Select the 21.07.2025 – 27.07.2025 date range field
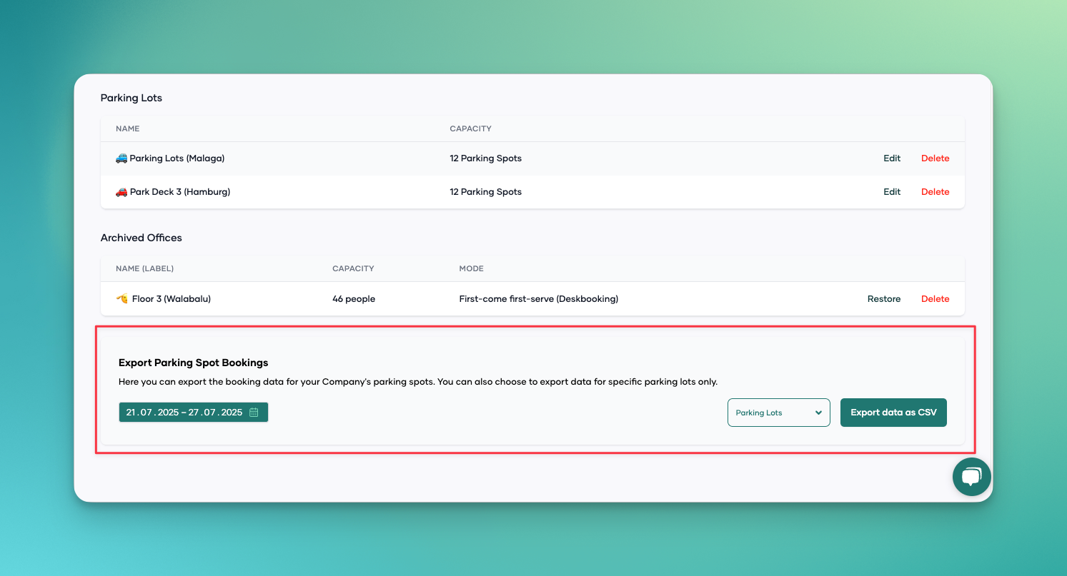The image size is (1067, 576). [x=184, y=413]
